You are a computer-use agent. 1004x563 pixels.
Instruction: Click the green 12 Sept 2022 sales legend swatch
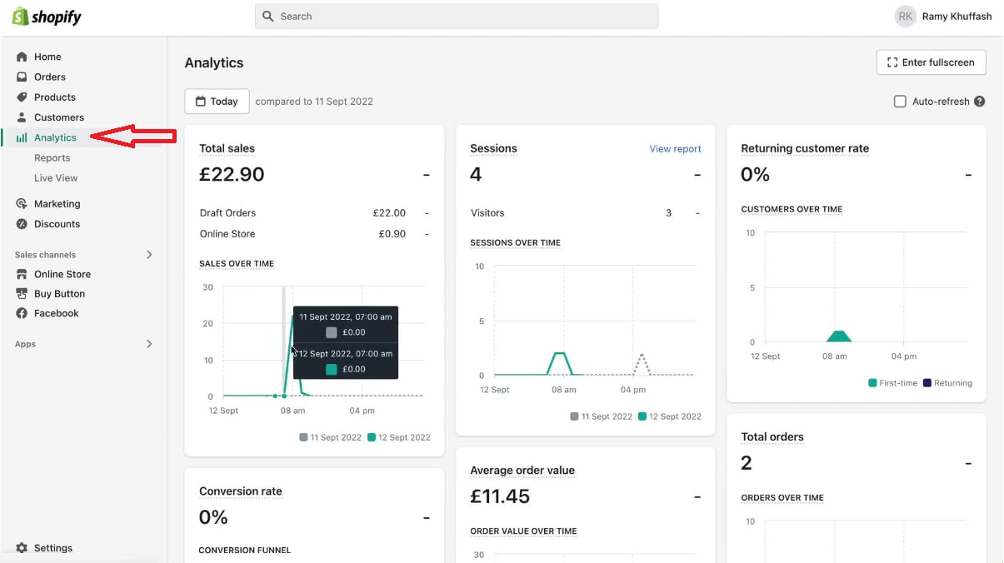click(x=372, y=437)
